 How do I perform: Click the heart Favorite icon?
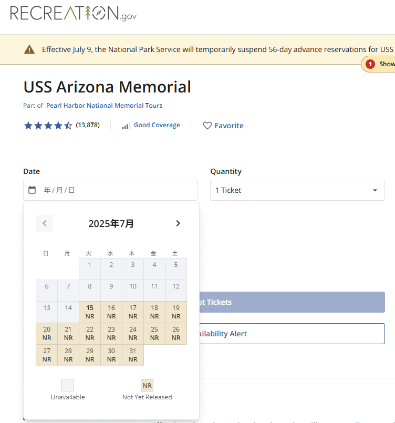(x=207, y=126)
